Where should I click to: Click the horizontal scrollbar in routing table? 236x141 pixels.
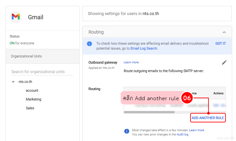[149, 112]
